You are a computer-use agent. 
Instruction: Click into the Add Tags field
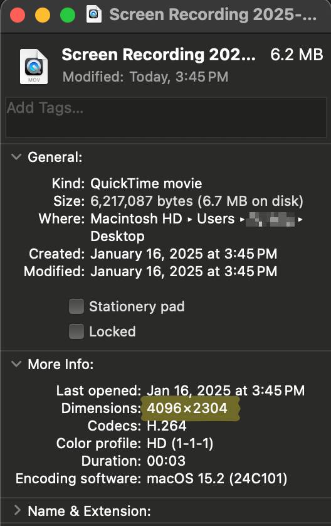point(166,117)
